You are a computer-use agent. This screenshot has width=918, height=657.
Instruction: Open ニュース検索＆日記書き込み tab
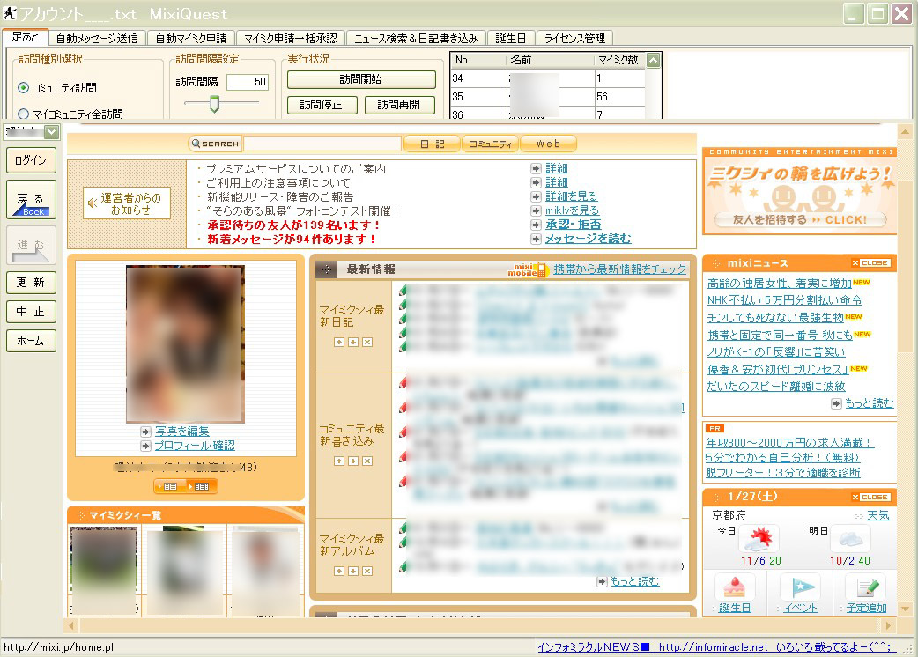416,39
